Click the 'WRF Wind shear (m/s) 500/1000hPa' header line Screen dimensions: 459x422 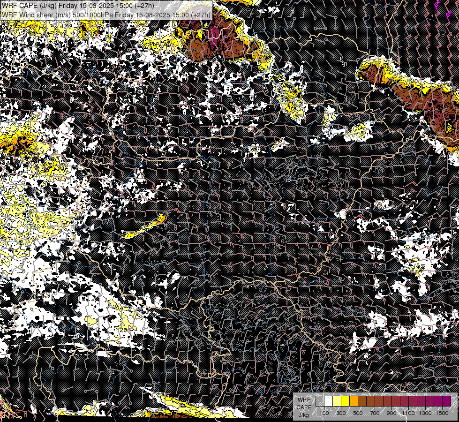tap(106, 15)
